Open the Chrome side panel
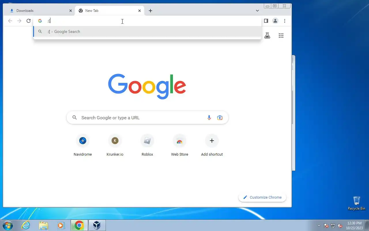This screenshot has width=369, height=231. [x=266, y=21]
